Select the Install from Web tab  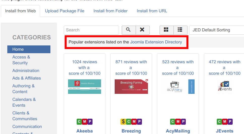20,11
